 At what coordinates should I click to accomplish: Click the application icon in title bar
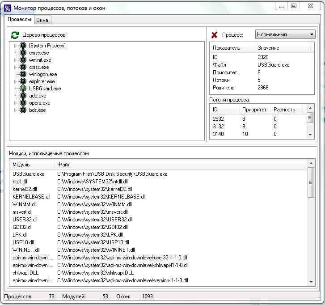tap(7, 8)
